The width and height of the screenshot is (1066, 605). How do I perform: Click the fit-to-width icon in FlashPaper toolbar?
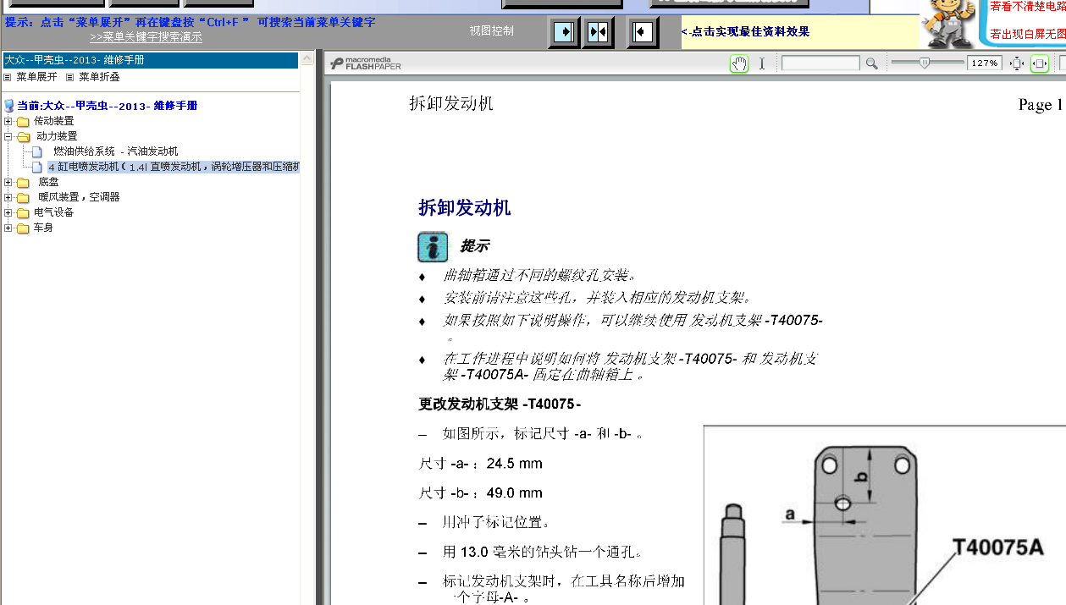pyautogui.click(x=1040, y=63)
